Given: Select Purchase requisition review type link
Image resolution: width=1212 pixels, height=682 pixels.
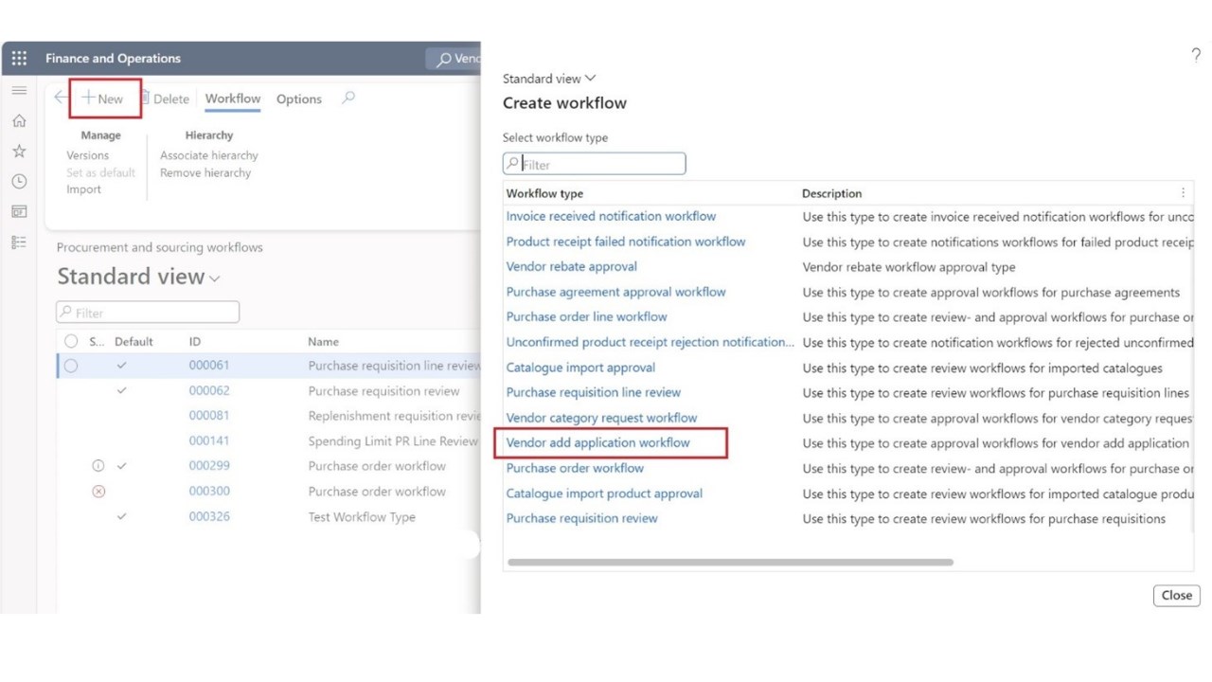Looking at the screenshot, I should pos(581,518).
